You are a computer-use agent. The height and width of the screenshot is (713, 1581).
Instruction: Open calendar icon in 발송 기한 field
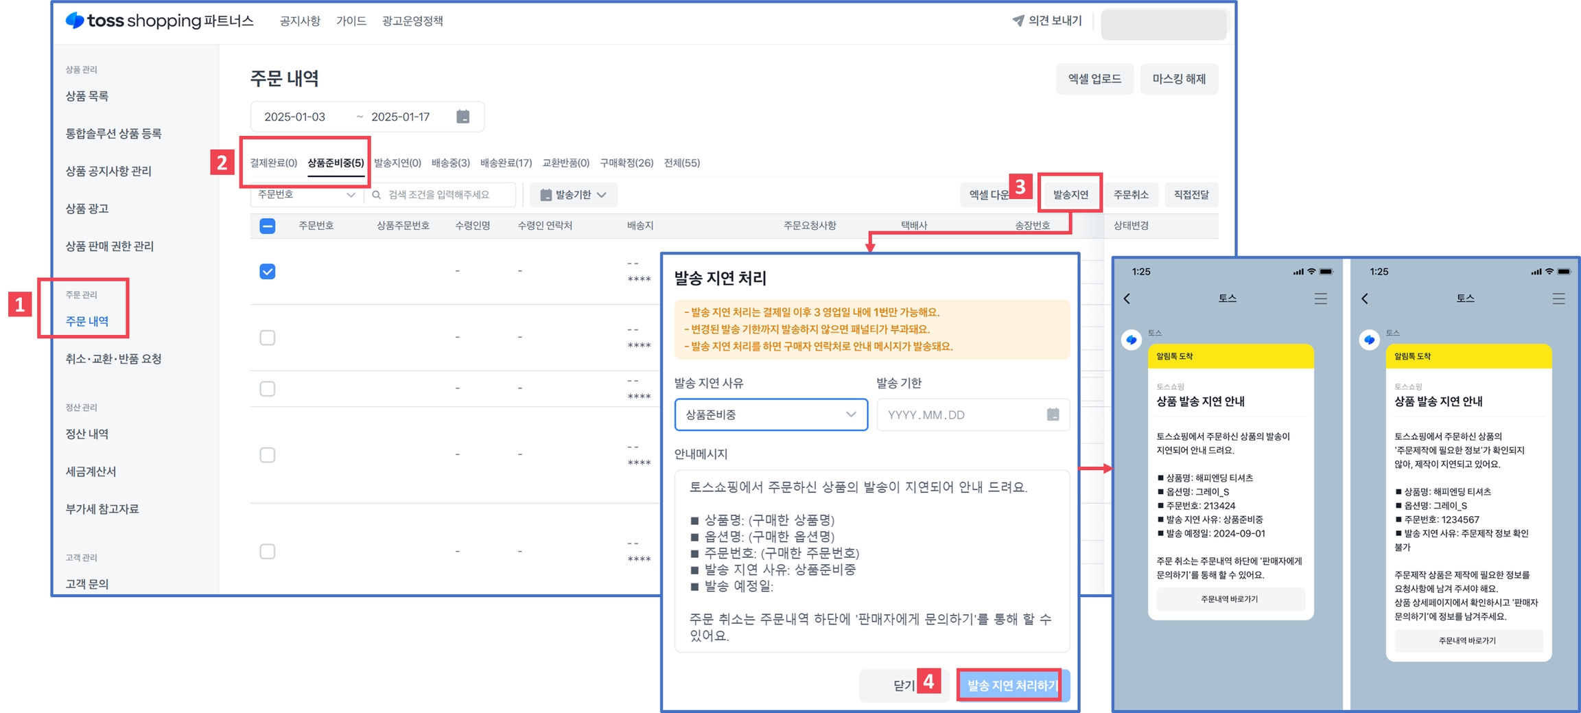point(1053,414)
